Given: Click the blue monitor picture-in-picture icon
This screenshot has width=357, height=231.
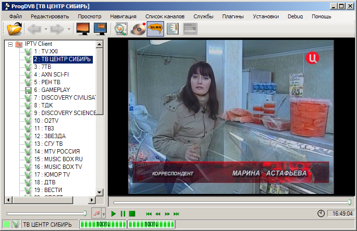Looking at the screenshot, I should pos(101,29).
